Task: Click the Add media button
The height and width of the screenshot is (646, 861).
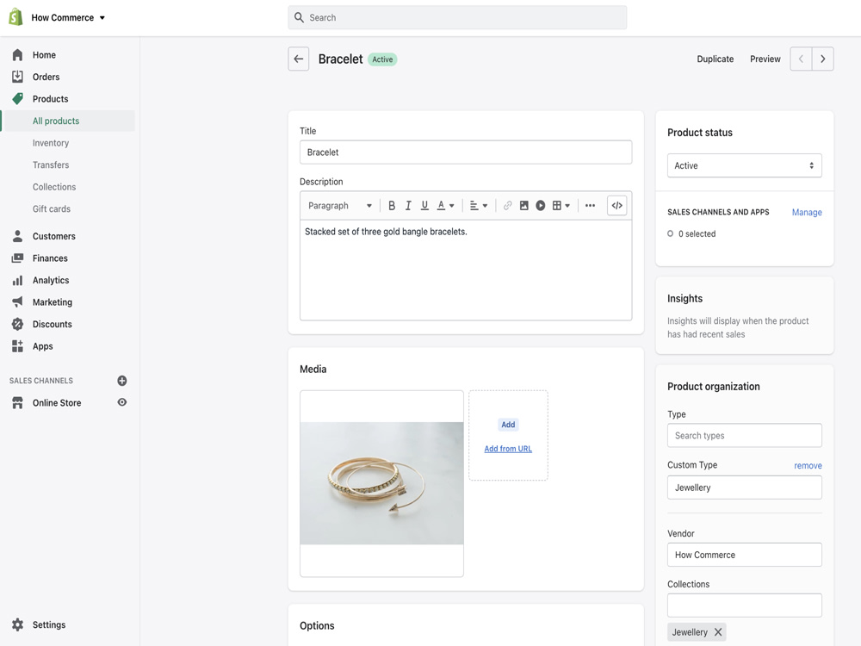Action: click(508, 425)
